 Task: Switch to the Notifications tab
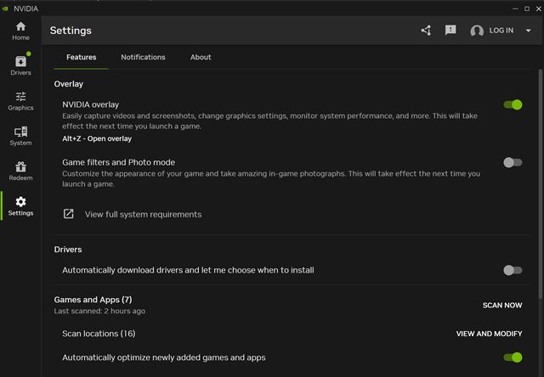(x=143, y=57)
